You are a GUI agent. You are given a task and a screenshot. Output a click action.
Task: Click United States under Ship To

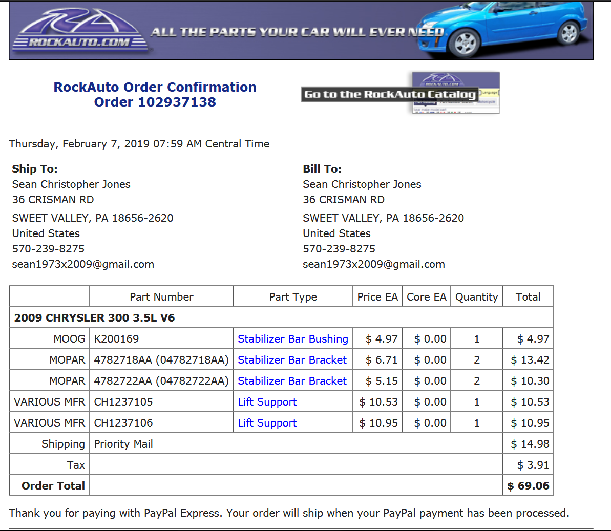[46, 233]
